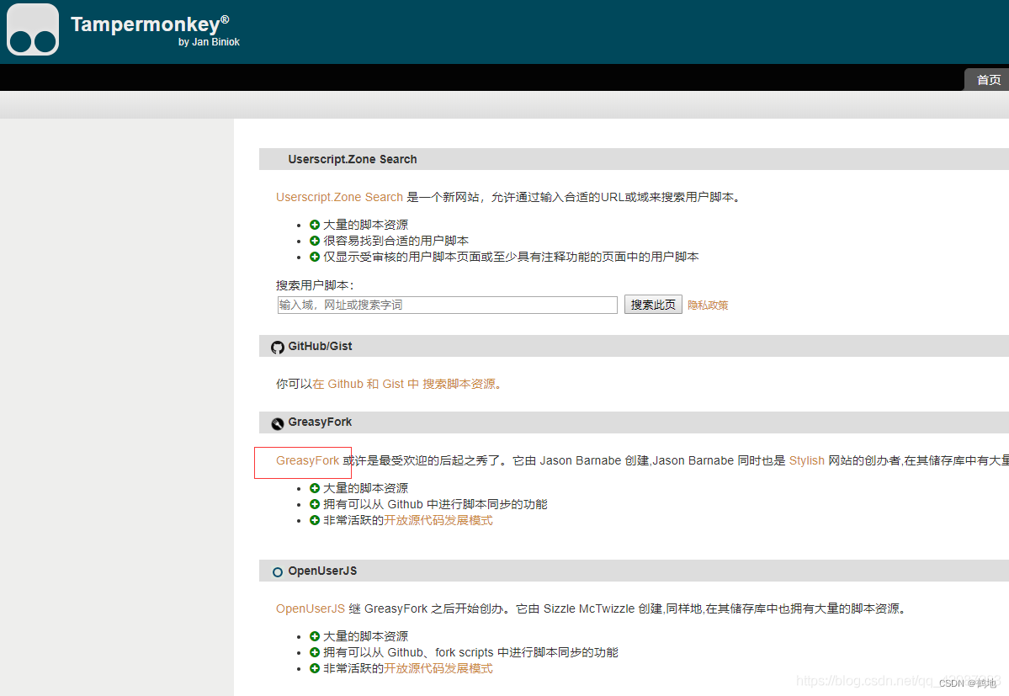Click the GreasyFork section header text

pyautogui.click(x=320, y=422)
